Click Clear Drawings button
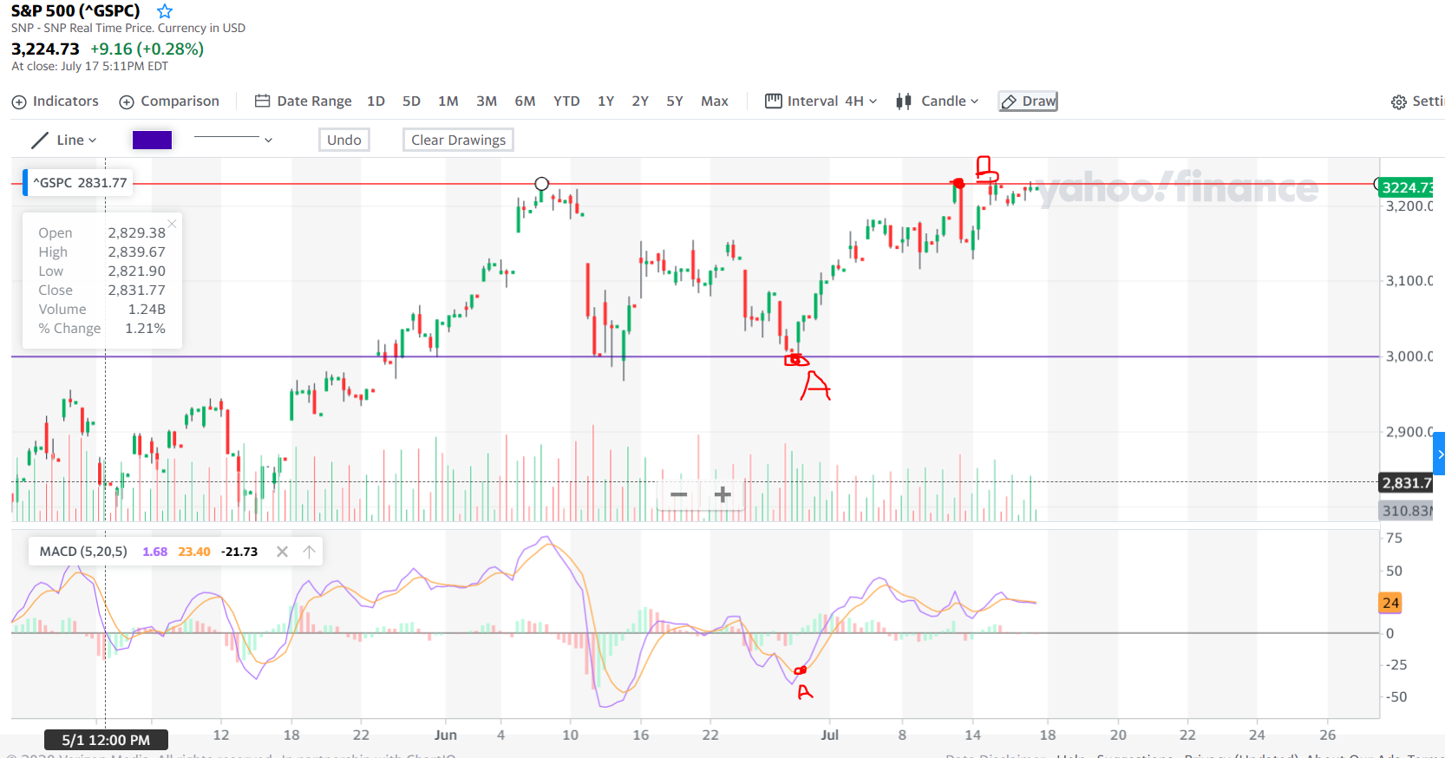The width and height of the screenshot is (1445, 758). 458,140
